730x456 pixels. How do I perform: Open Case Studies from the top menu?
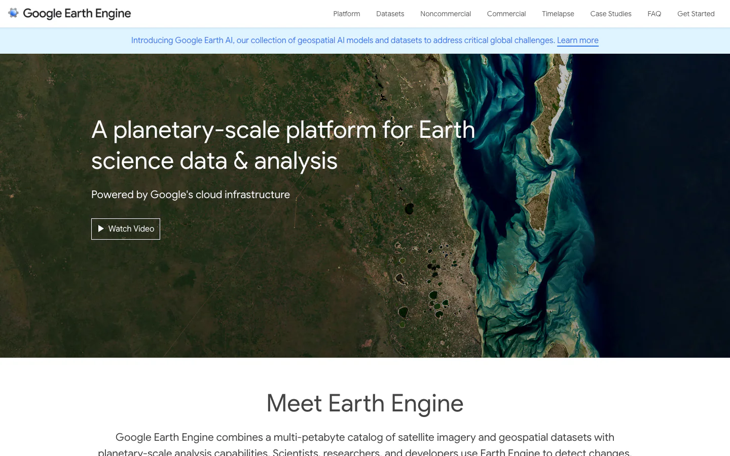(x=611, y=14)
